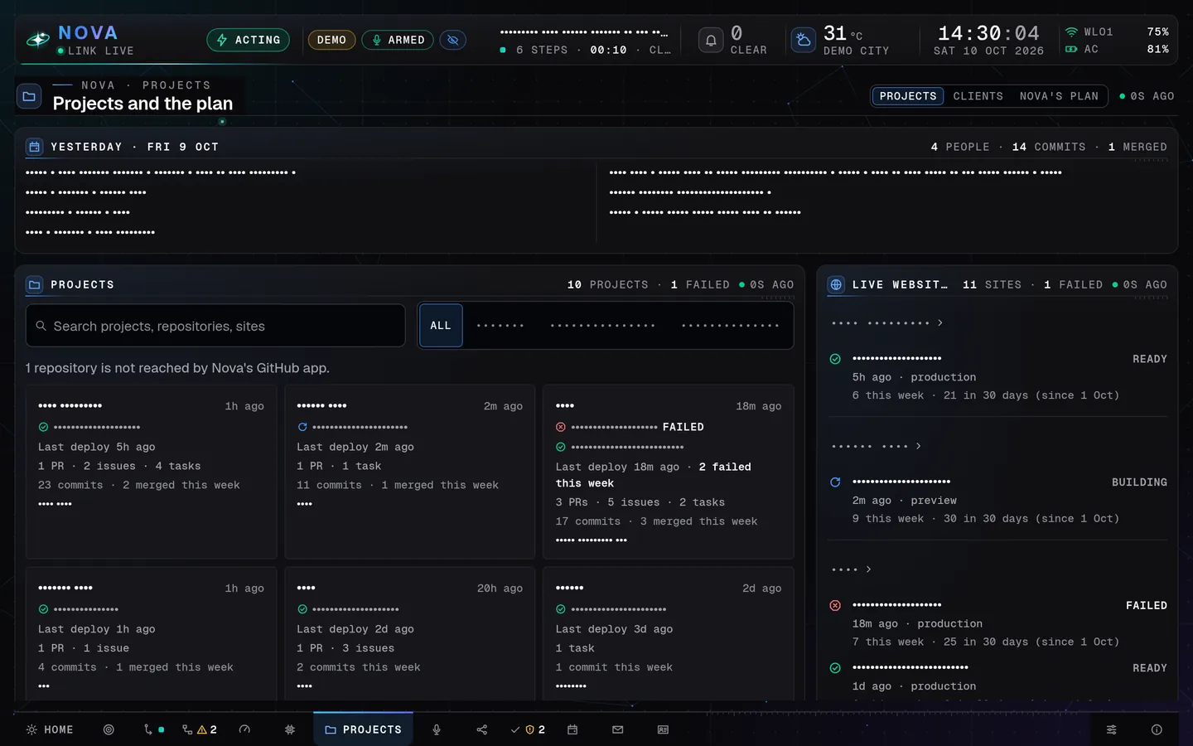Open the notifications bell icon
This screenshot has height=746, width=1193.
click(711, 40)
